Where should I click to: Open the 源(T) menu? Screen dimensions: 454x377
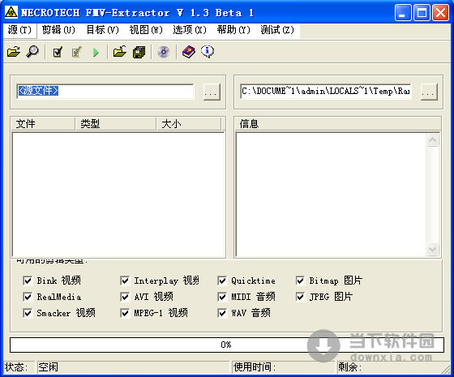(x=19, y=30)
